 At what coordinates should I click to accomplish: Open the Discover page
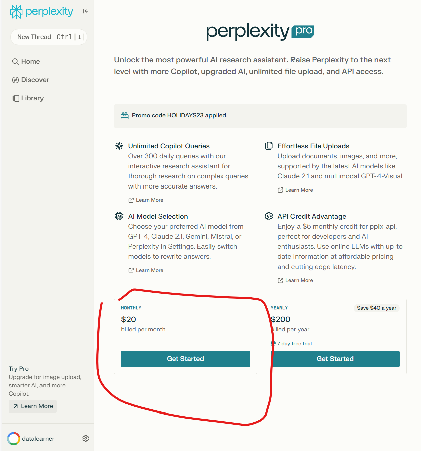[x=30, y=80]
